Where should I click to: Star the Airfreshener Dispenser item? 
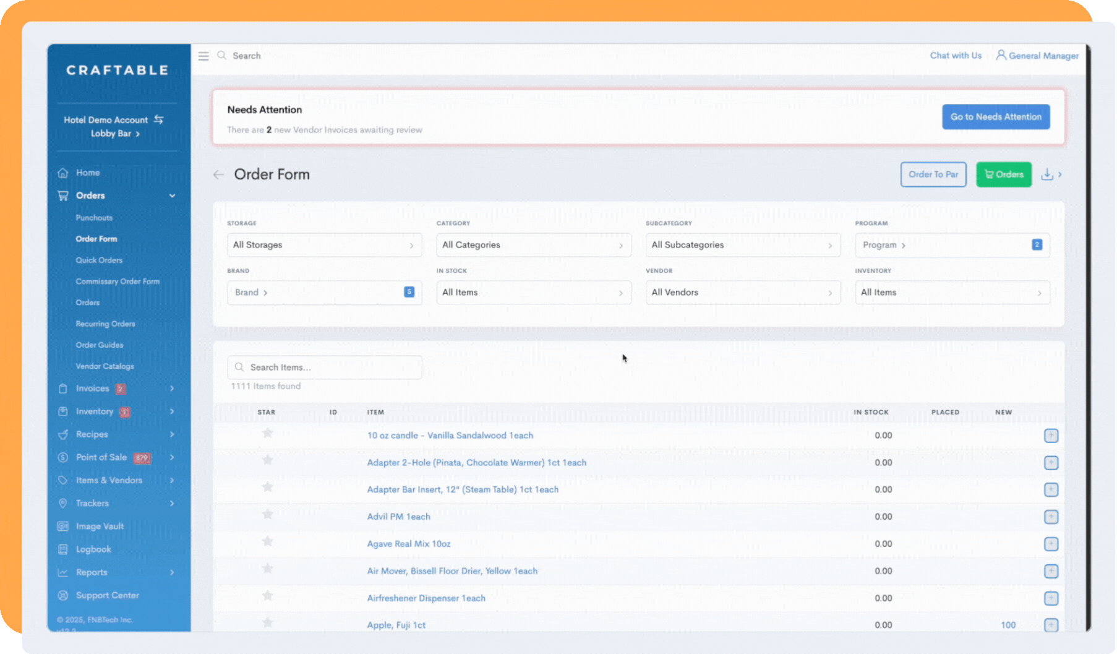pyautogui.click(x=267, y=596)
